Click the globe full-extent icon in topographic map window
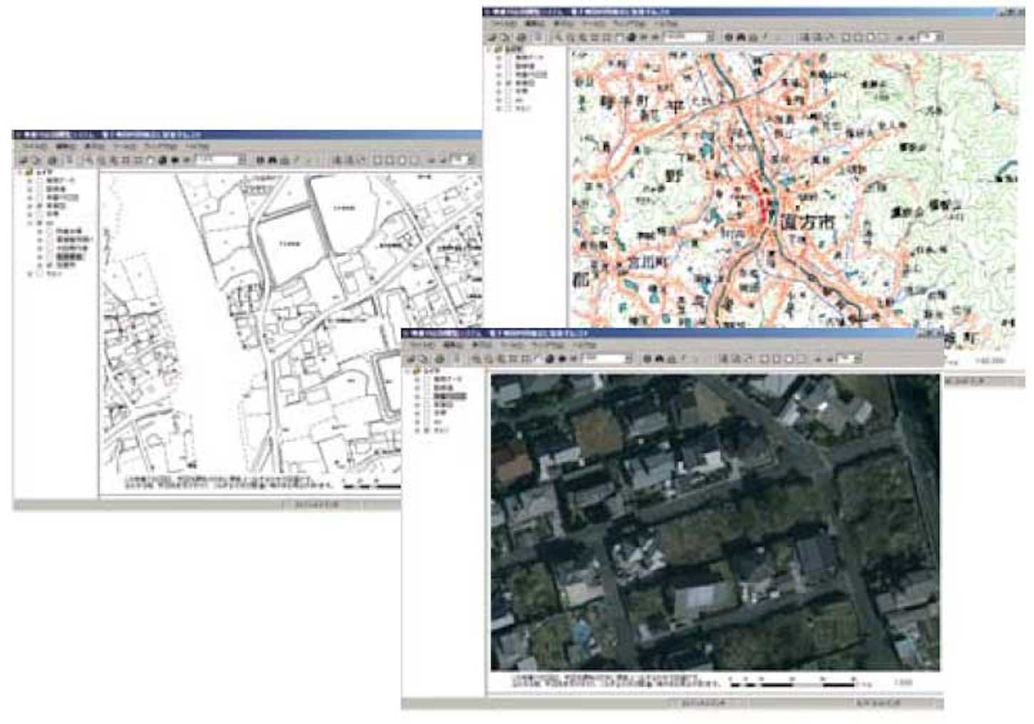The image size is (1034, 724). pyautogui.click(x=632, y=37)
